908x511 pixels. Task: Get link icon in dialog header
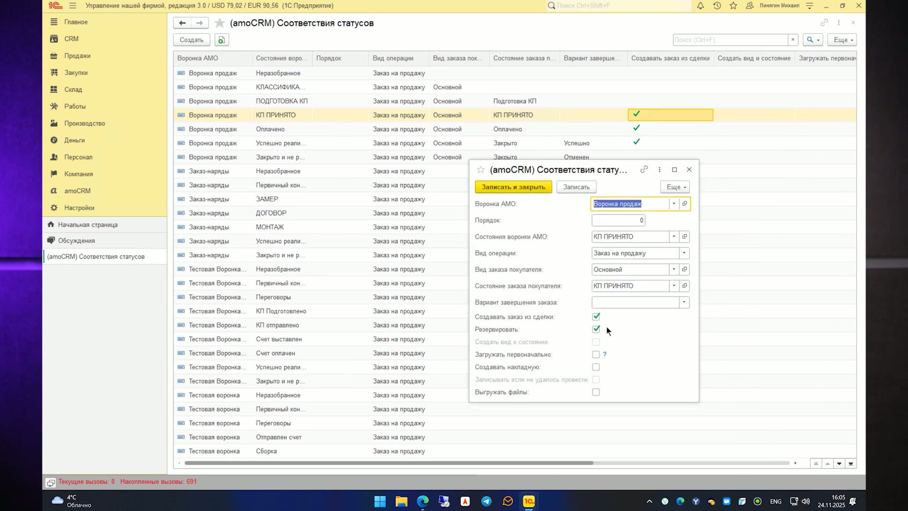[644, 169]
